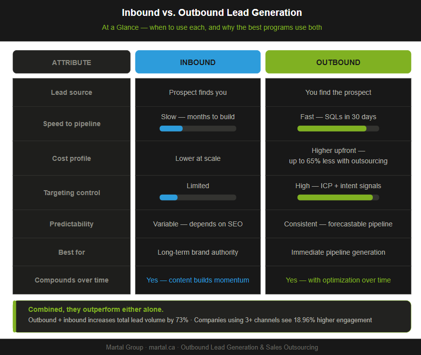The width and height of the screenshot is (421, 355).
Task: Click the 'content builds momentum' blue link
Action: [209, 280]
